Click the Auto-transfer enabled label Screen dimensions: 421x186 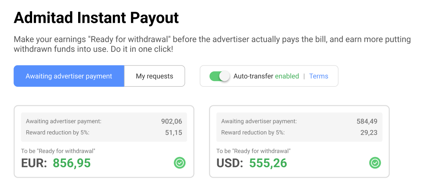[x=253, y=76]
